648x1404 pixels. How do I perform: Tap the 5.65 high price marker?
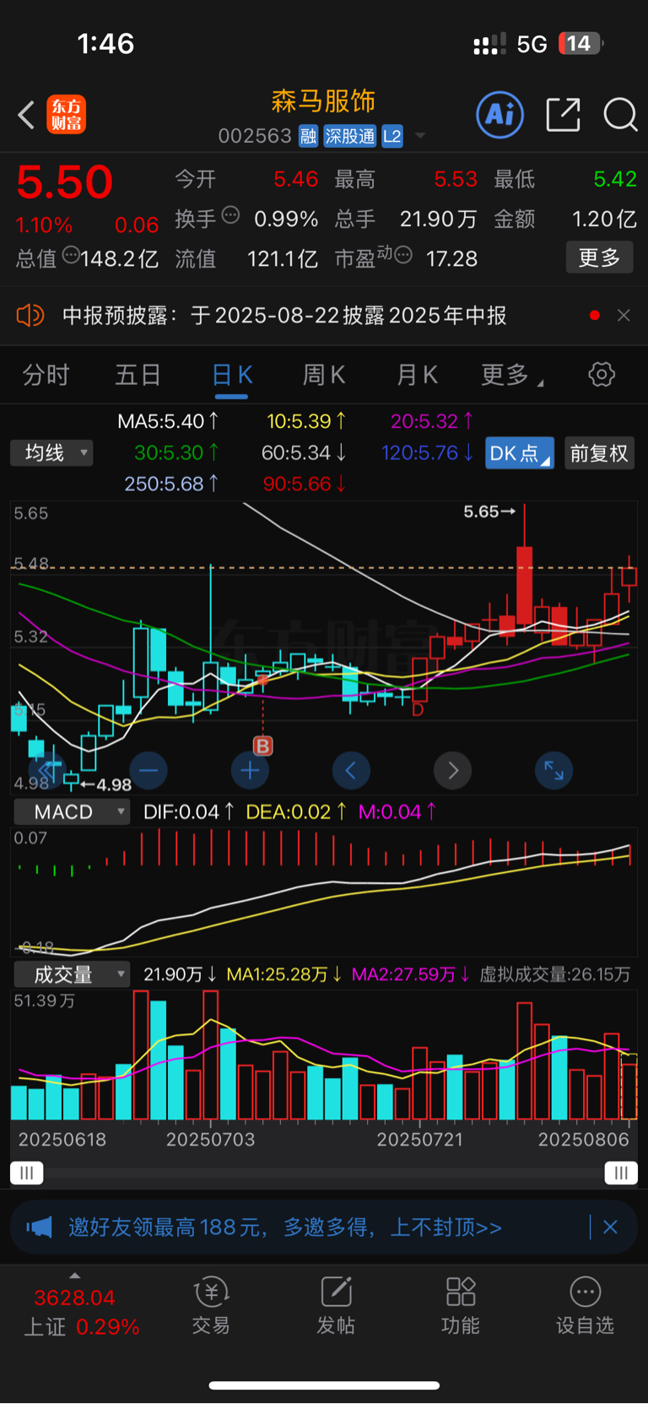[x=489, y=512]
